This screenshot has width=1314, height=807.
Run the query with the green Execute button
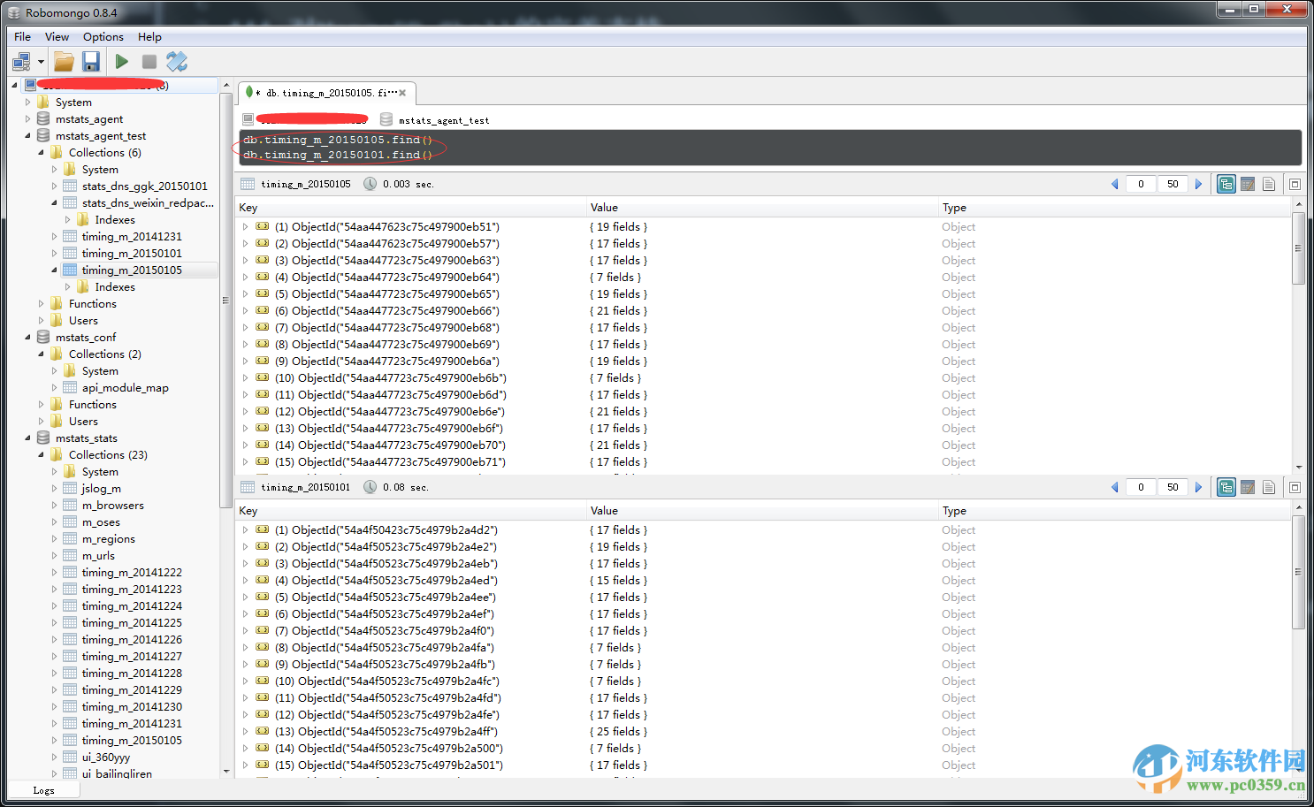[x=122, y=62]
